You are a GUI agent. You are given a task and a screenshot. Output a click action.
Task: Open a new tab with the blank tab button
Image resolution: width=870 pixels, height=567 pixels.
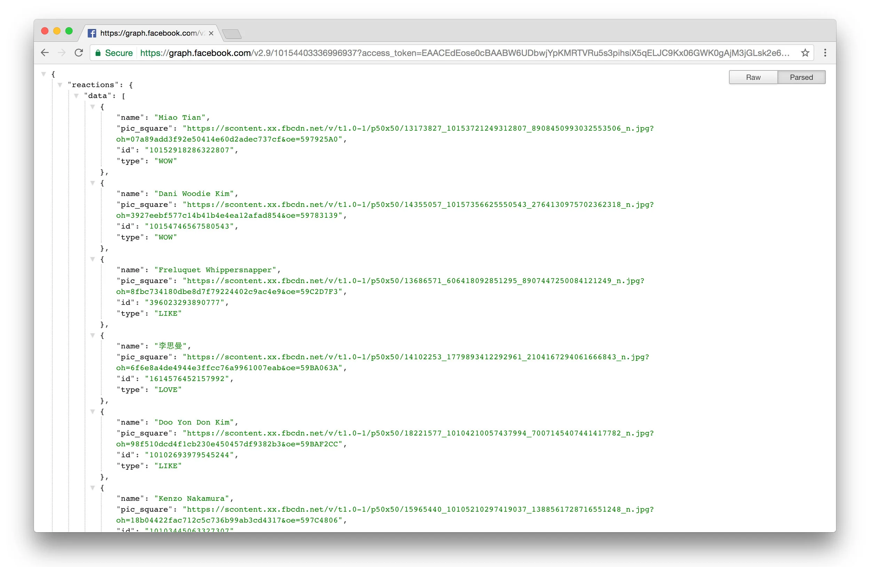coord(232,34)
